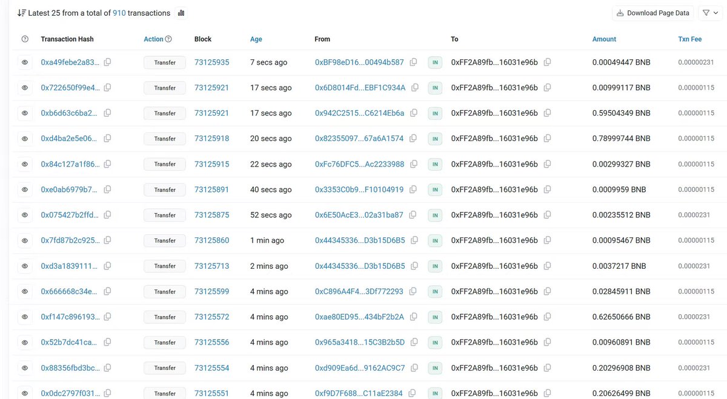727x399 pixels.
Task: Copy transaction hash 0x722650f99e4
Action: click(107, 88)
